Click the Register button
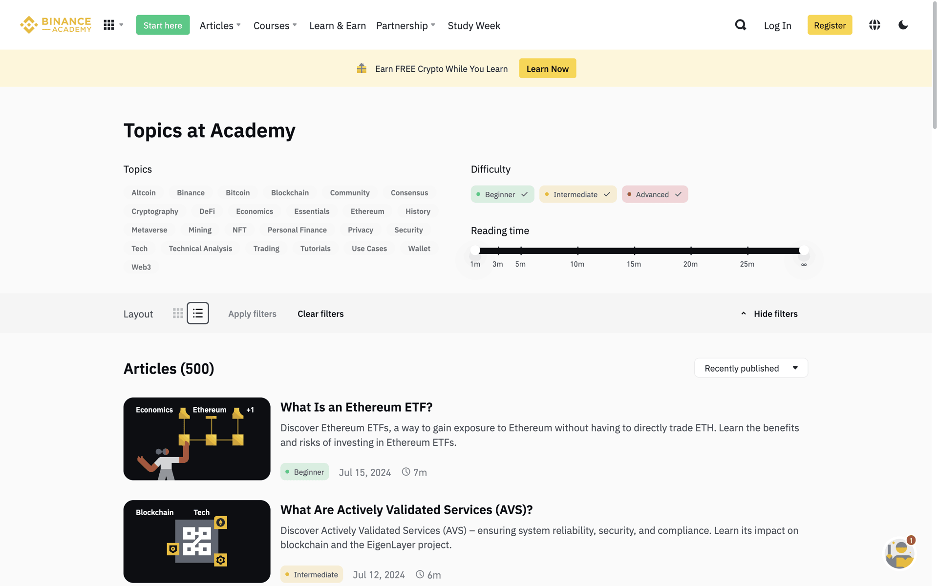Viewport: 938px width, 586px height. pyautogui.click(x=830, y=25)
